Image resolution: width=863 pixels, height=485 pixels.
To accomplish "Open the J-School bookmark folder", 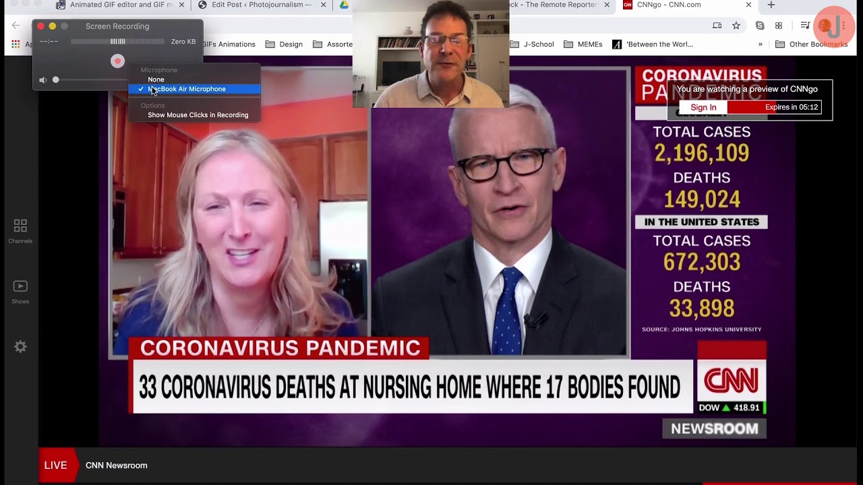I will [532, 44].
